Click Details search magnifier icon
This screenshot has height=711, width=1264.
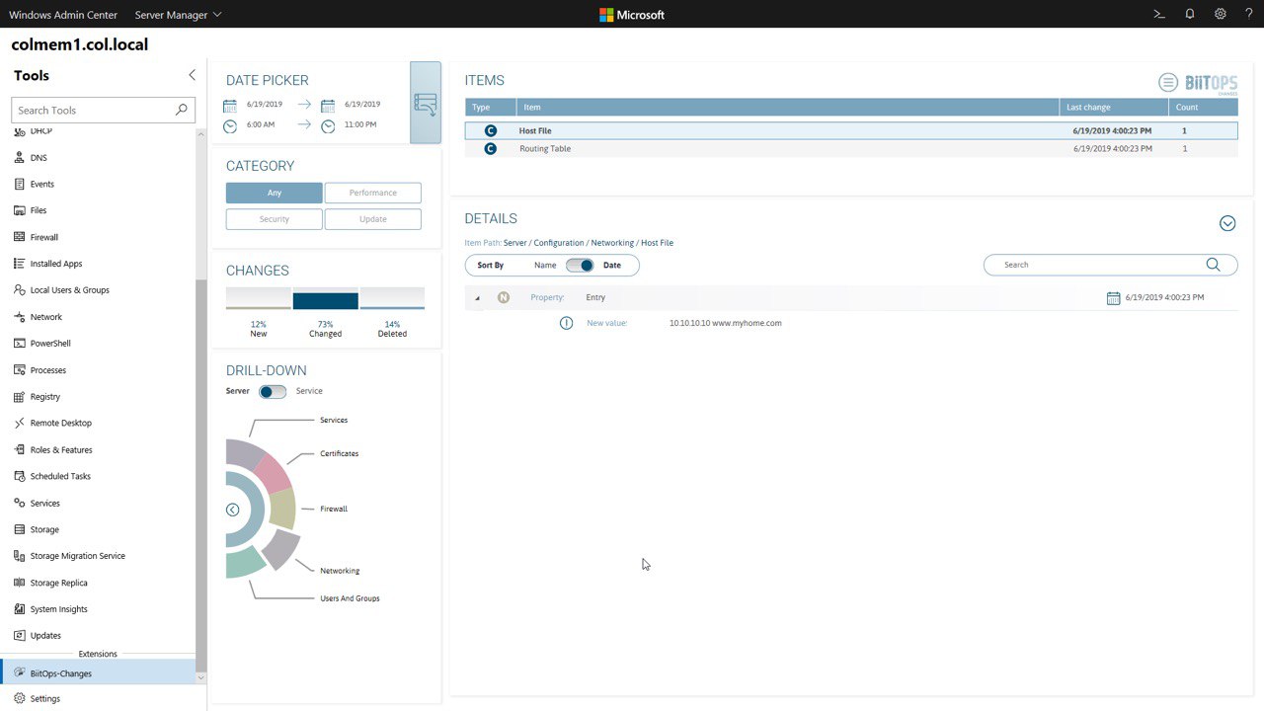(x=1214, y=265)
